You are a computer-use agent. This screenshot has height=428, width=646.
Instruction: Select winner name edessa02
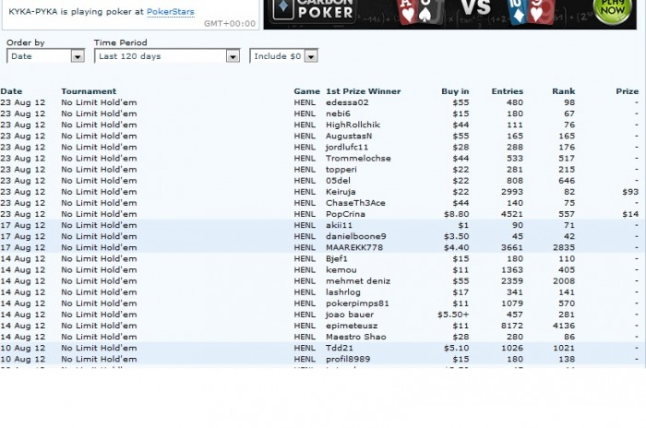coord(347,102)
